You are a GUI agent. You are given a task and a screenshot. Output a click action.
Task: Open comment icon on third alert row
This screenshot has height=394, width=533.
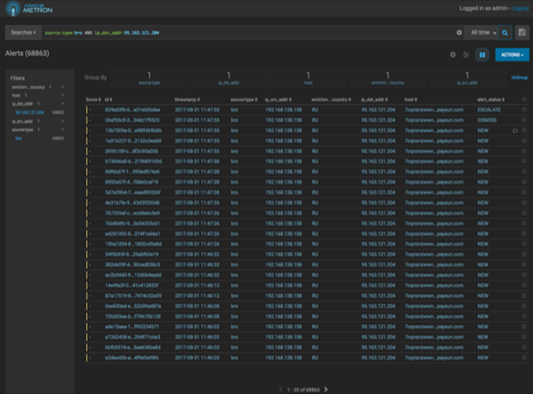point(513,129)
